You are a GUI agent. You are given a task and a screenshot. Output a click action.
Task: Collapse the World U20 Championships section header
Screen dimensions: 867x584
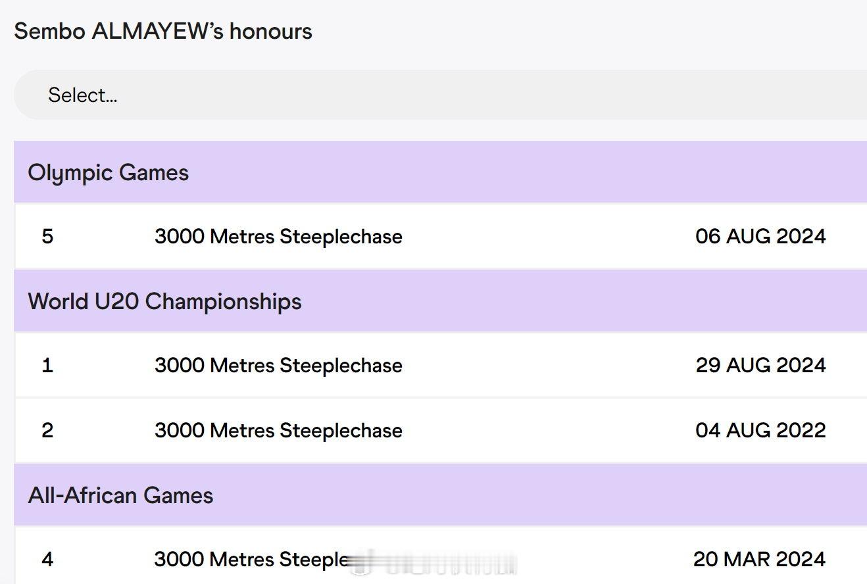coord(440,301)
